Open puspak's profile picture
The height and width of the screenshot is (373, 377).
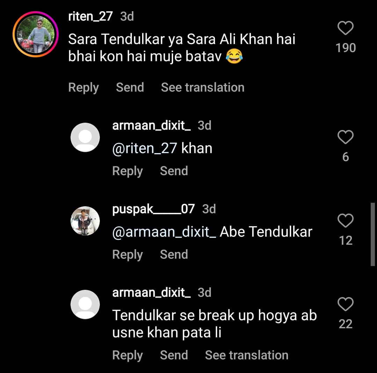[x=85, y=221]
